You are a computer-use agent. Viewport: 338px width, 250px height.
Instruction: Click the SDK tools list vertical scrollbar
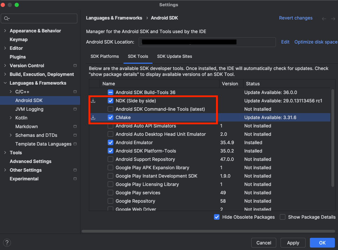click(x=333, y=138)
